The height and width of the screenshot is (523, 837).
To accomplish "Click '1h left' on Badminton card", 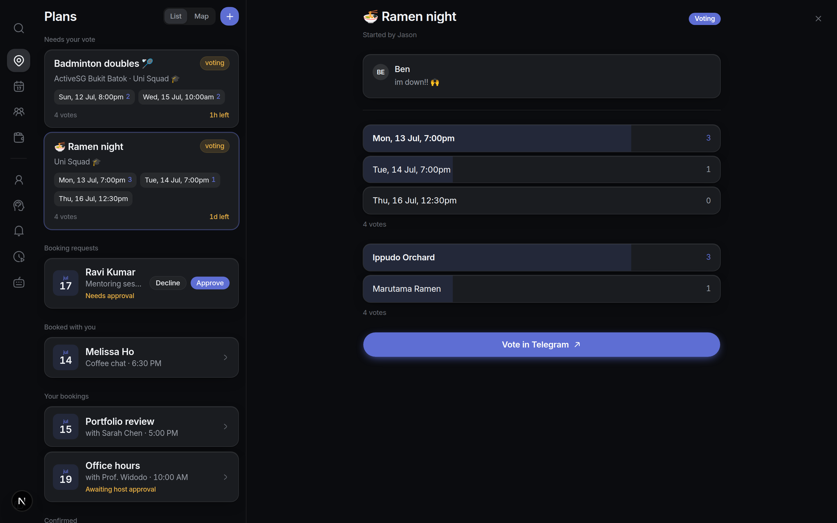I will [219, 115].
